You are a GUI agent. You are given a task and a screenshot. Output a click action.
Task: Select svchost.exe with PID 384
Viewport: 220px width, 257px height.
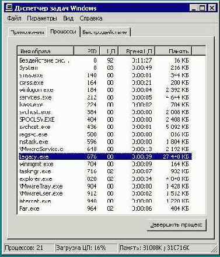coord(105,112)
